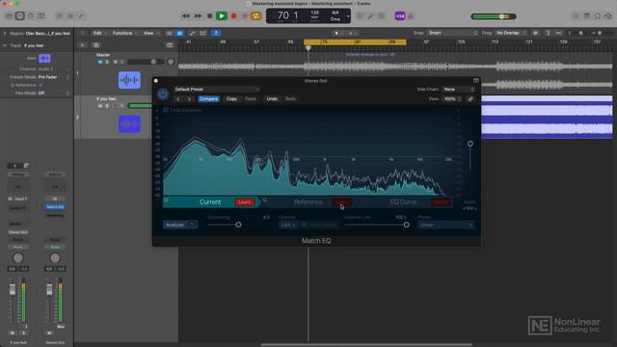Toggle Match EQ plug-in power button
This screenshot has width=617, height=347.
163,94
